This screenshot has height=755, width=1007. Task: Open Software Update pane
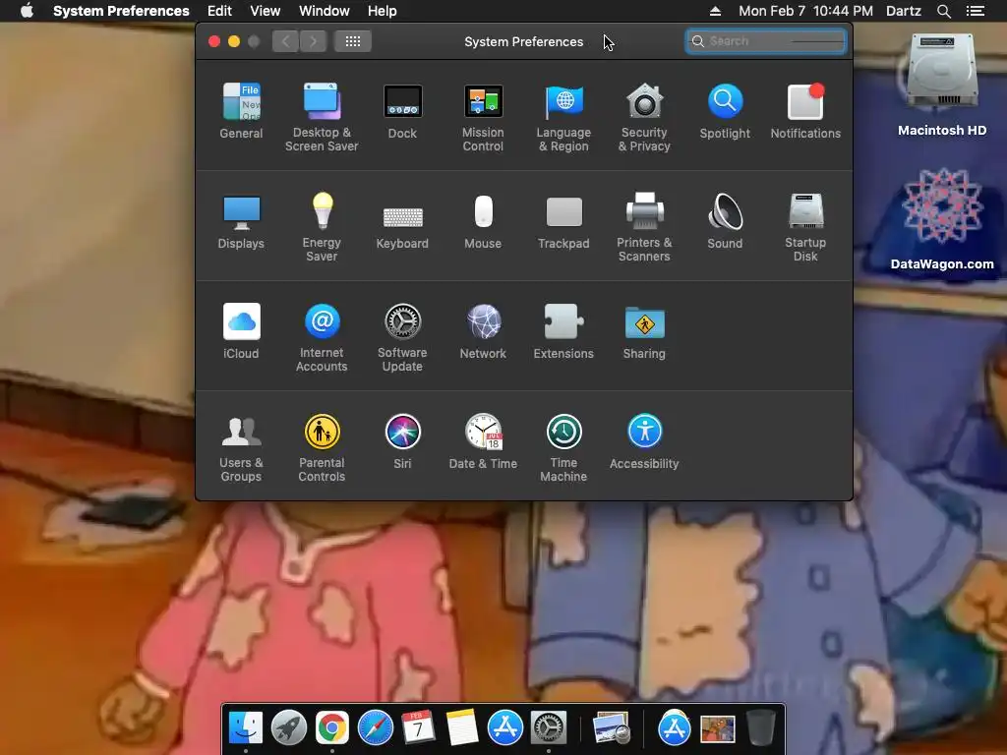pos(402,338)
